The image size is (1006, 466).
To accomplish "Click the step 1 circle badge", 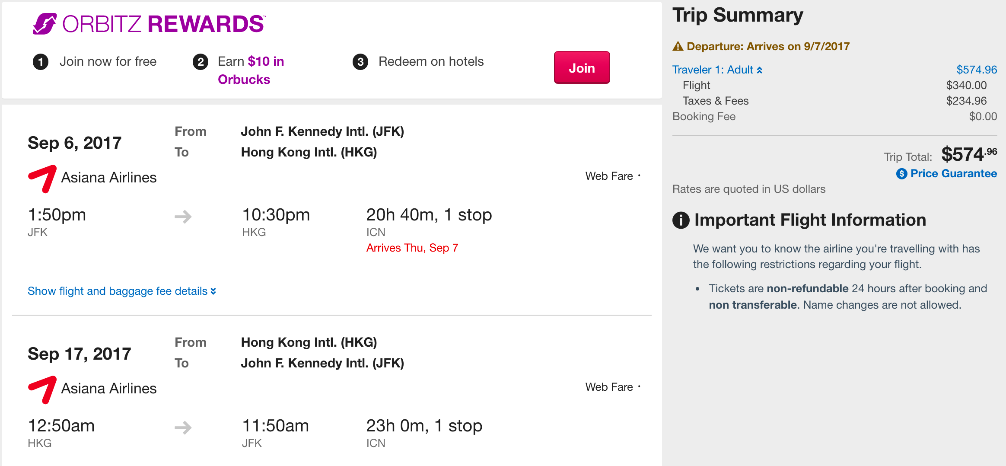I will coord(41,62).
